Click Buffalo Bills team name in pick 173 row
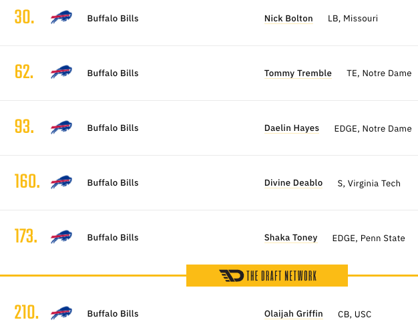418x334 pixels. (113, 237)
